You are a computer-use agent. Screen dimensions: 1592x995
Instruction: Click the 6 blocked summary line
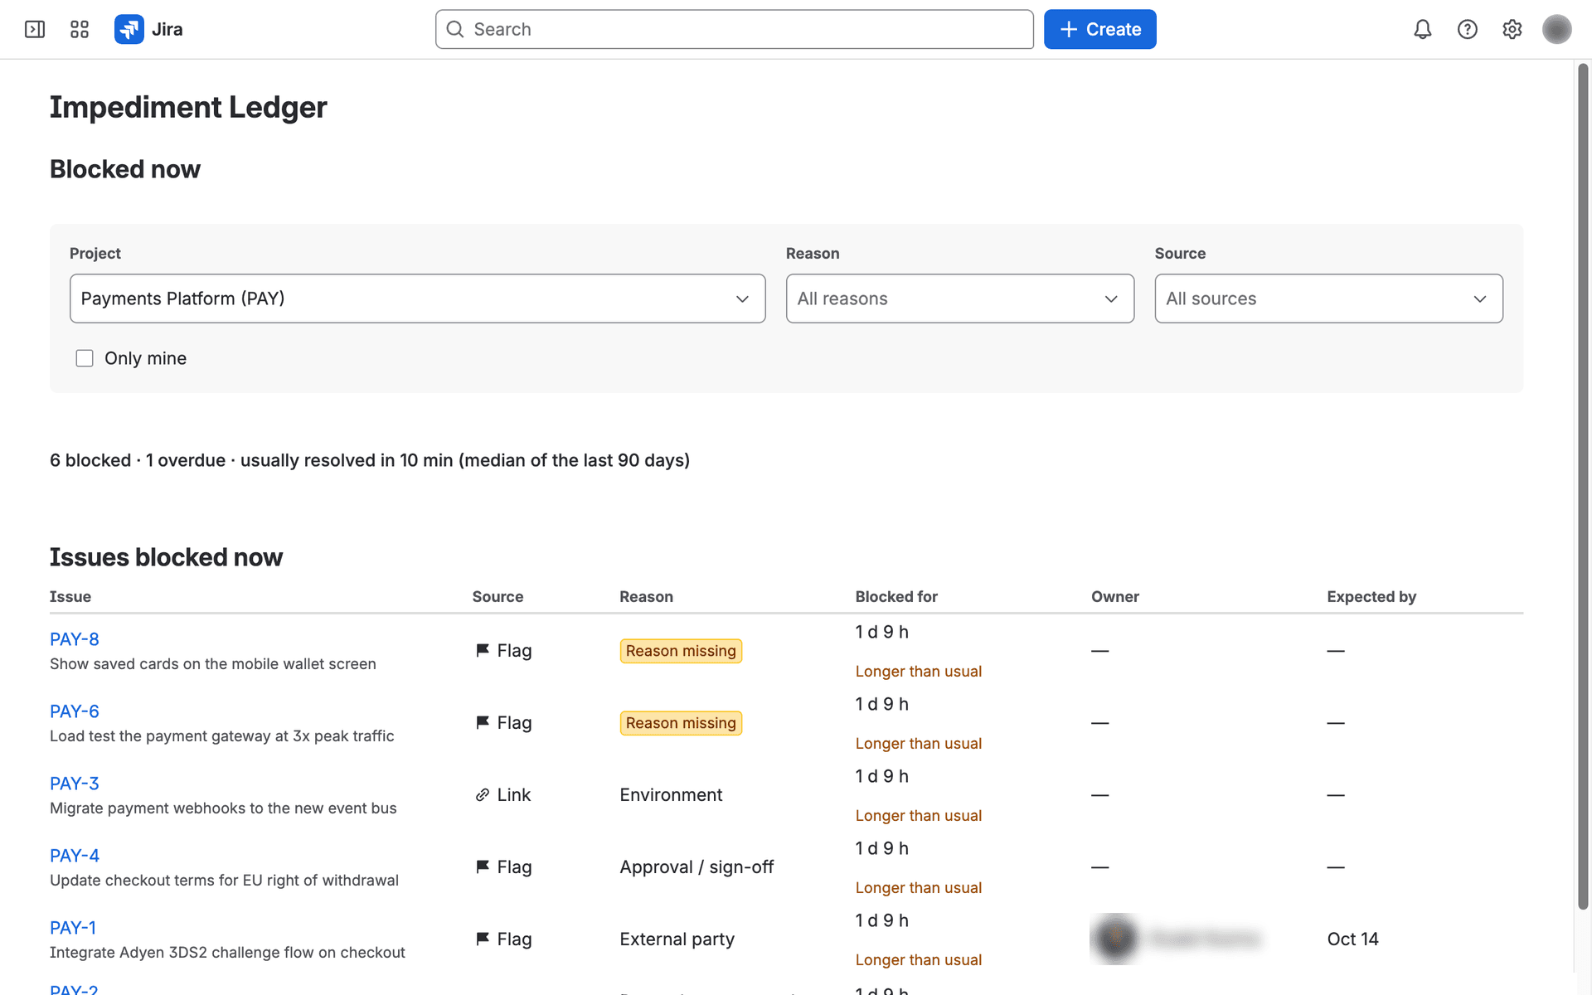coord(370,460)
